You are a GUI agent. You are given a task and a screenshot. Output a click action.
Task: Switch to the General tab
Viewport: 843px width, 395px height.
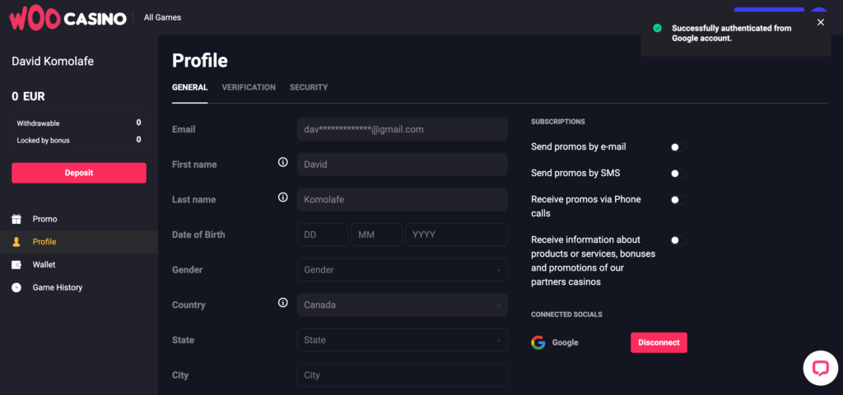pos(190,87)
